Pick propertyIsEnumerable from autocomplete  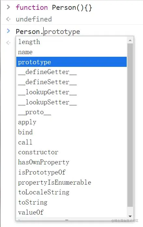pos(71,182)
